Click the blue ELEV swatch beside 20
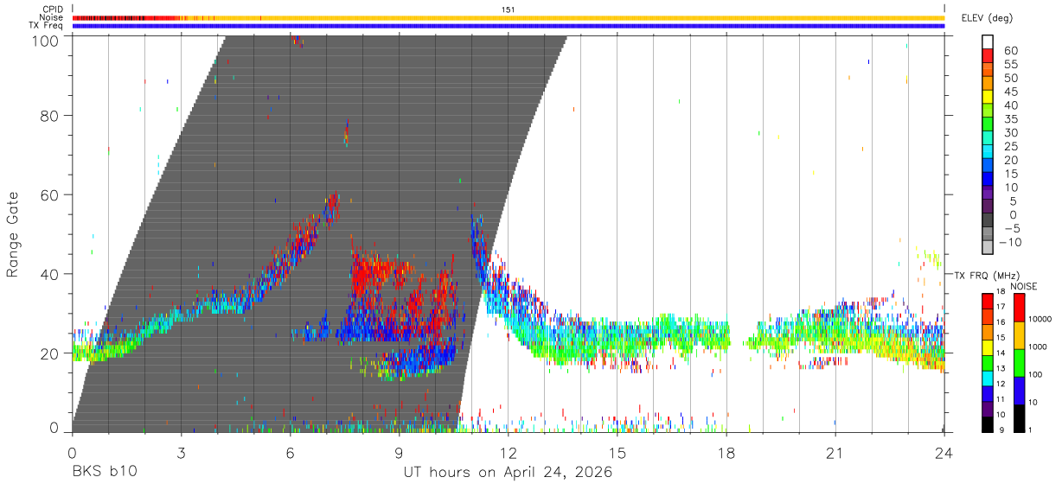 (988, 166)
